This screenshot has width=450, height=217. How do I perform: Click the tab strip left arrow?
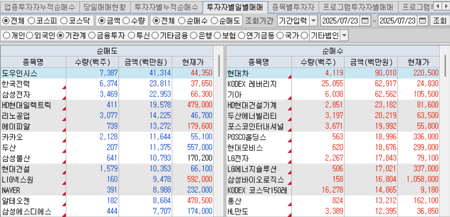click(437, 6)
